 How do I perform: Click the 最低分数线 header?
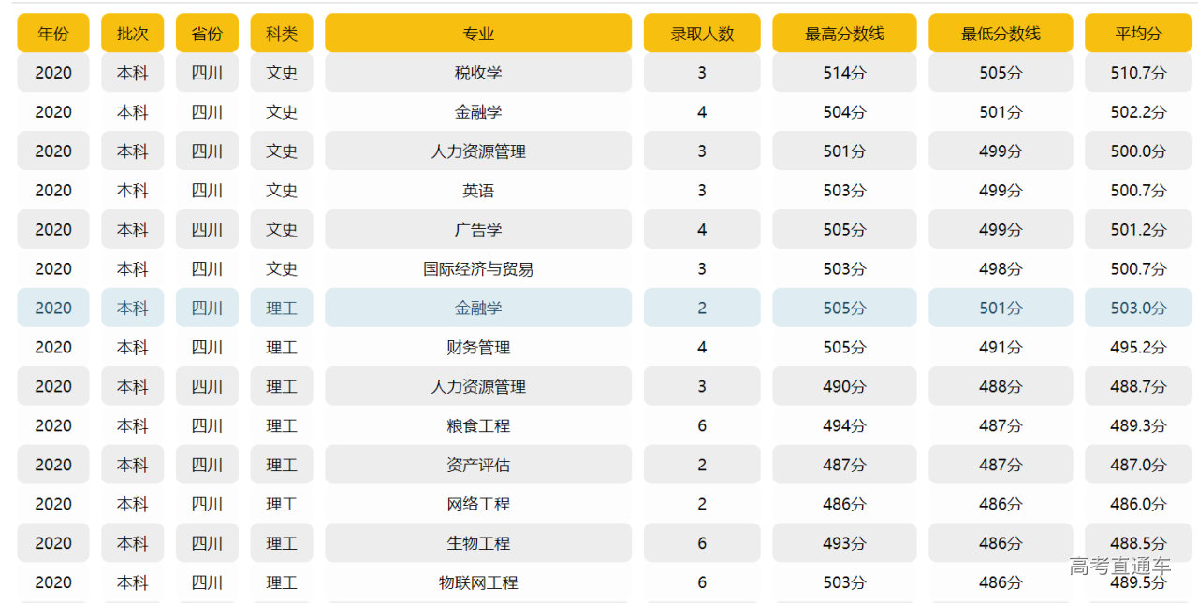point(1001,34)
